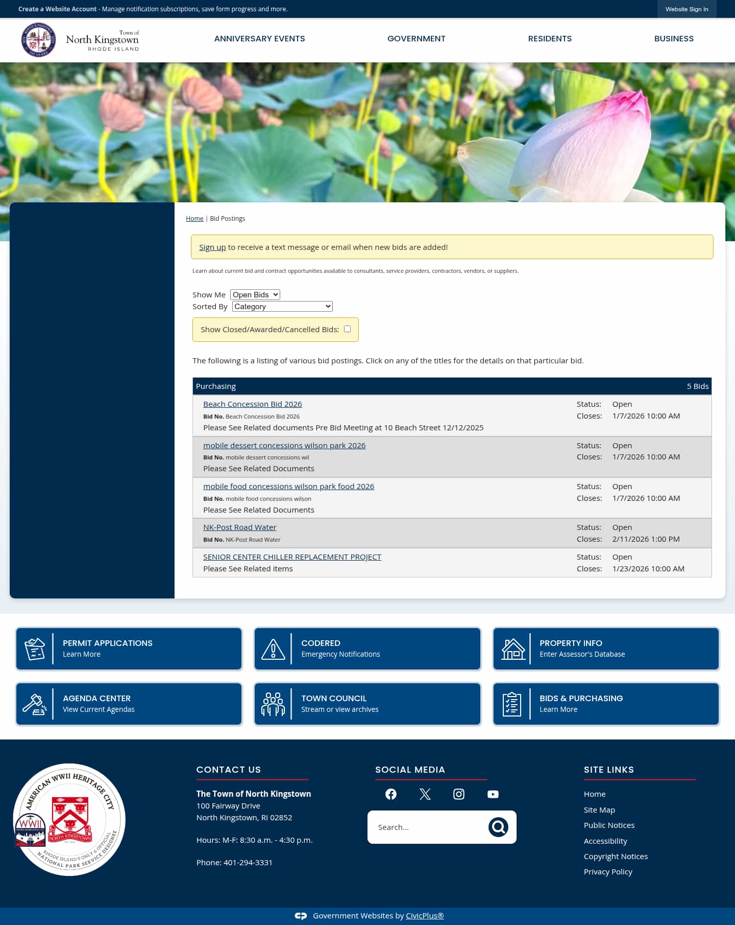Click the lotus flower banner image
Image resolution: width=735 pixels, height=925 pixels.
coord(367,133)
